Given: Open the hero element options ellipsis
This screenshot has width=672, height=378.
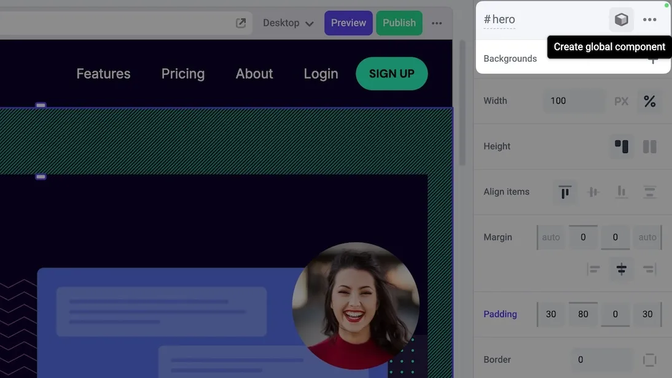Looking at the screenshot, I should (649, 20).
